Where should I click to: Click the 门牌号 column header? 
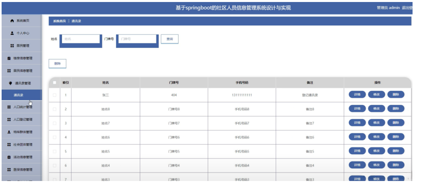[174, 83]
